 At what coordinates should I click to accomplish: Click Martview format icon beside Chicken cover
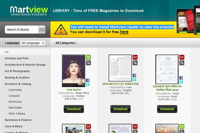[x=182, y=126]
